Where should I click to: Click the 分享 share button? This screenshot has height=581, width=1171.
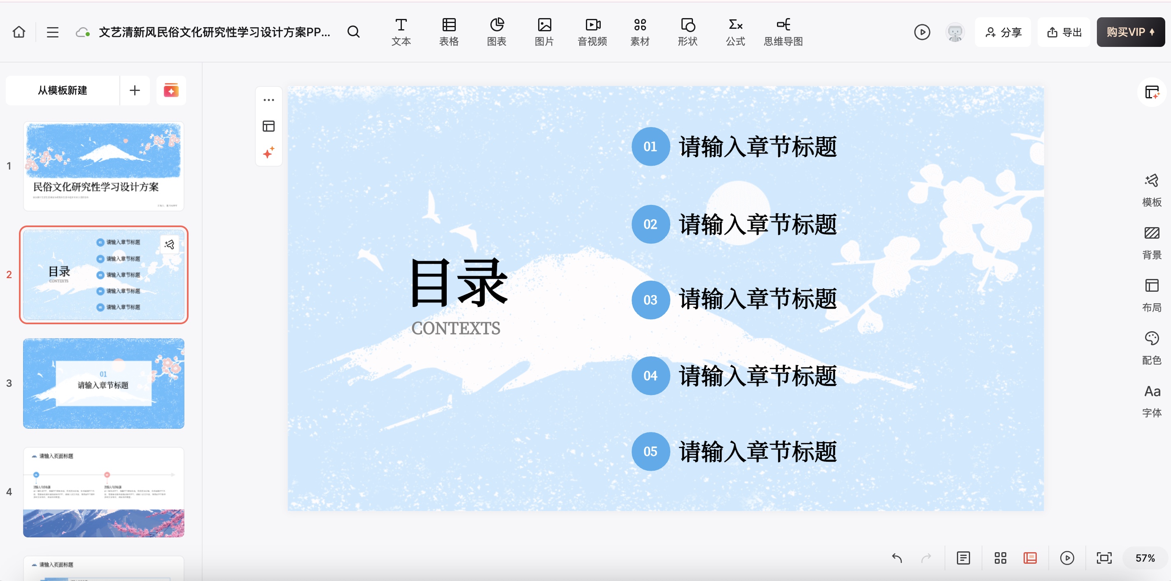click(1003, 32)
